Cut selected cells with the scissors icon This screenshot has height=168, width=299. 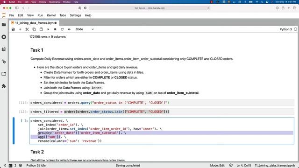pos(27,29)
